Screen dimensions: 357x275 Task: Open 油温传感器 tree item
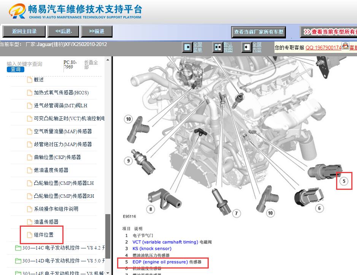click(x=46, y=222)
